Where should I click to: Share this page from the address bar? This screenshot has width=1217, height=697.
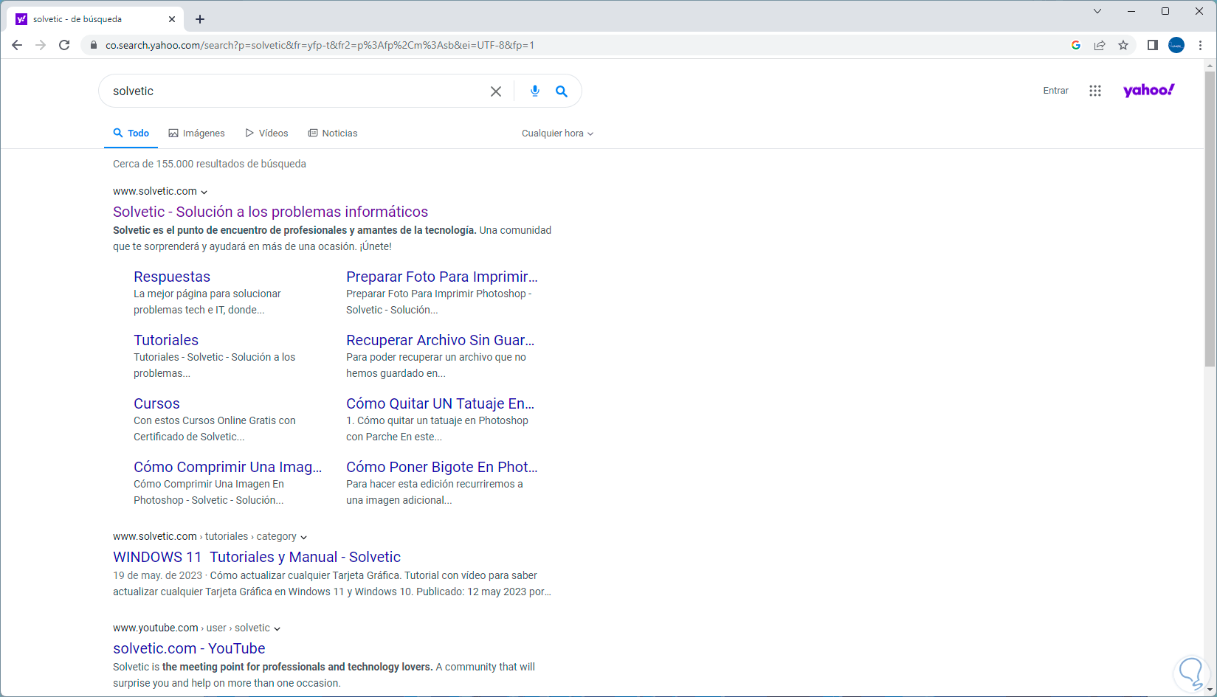(x=1100, y=45)
